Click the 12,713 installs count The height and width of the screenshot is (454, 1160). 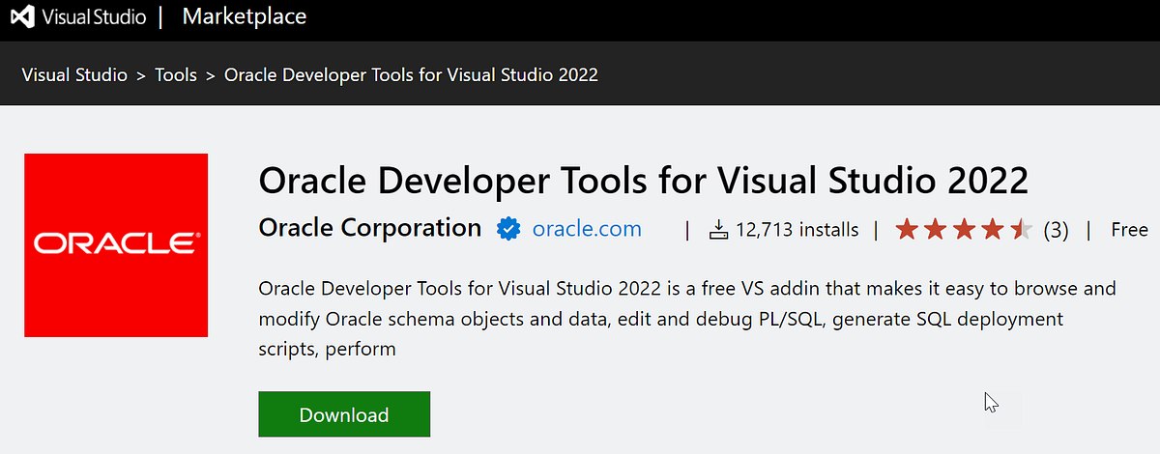797,230
